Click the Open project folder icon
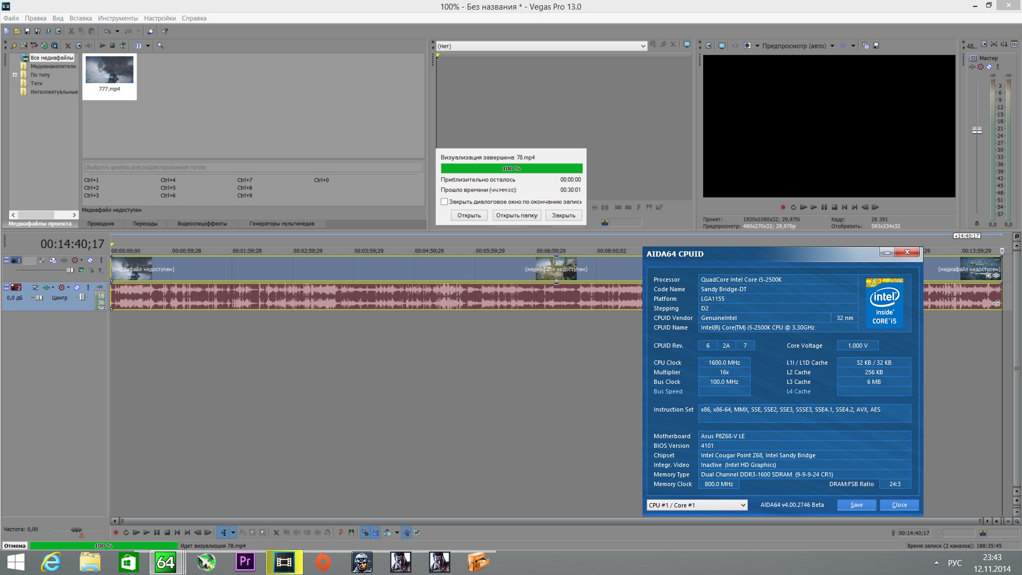This screenshot has width=1022, height=575. (x=17, y=31)
